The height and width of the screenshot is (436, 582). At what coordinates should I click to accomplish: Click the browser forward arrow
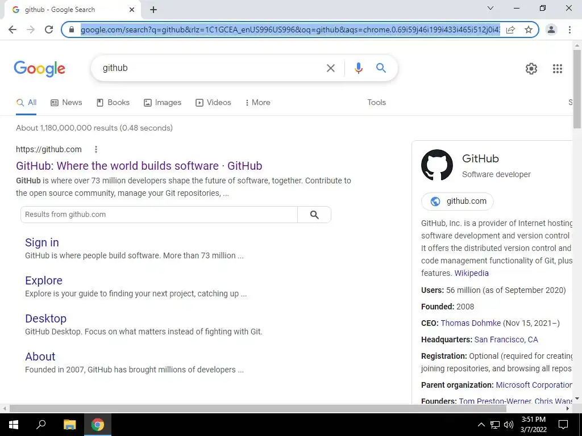pos(31,30)
